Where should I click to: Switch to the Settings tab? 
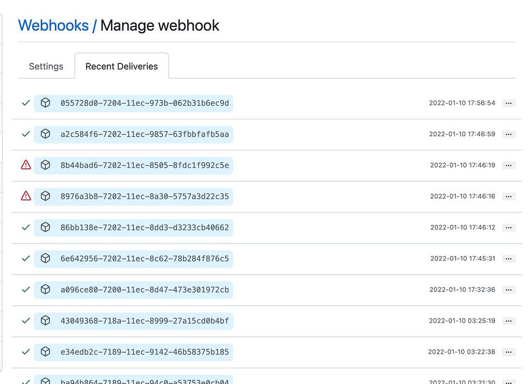(x=46, y=67)
